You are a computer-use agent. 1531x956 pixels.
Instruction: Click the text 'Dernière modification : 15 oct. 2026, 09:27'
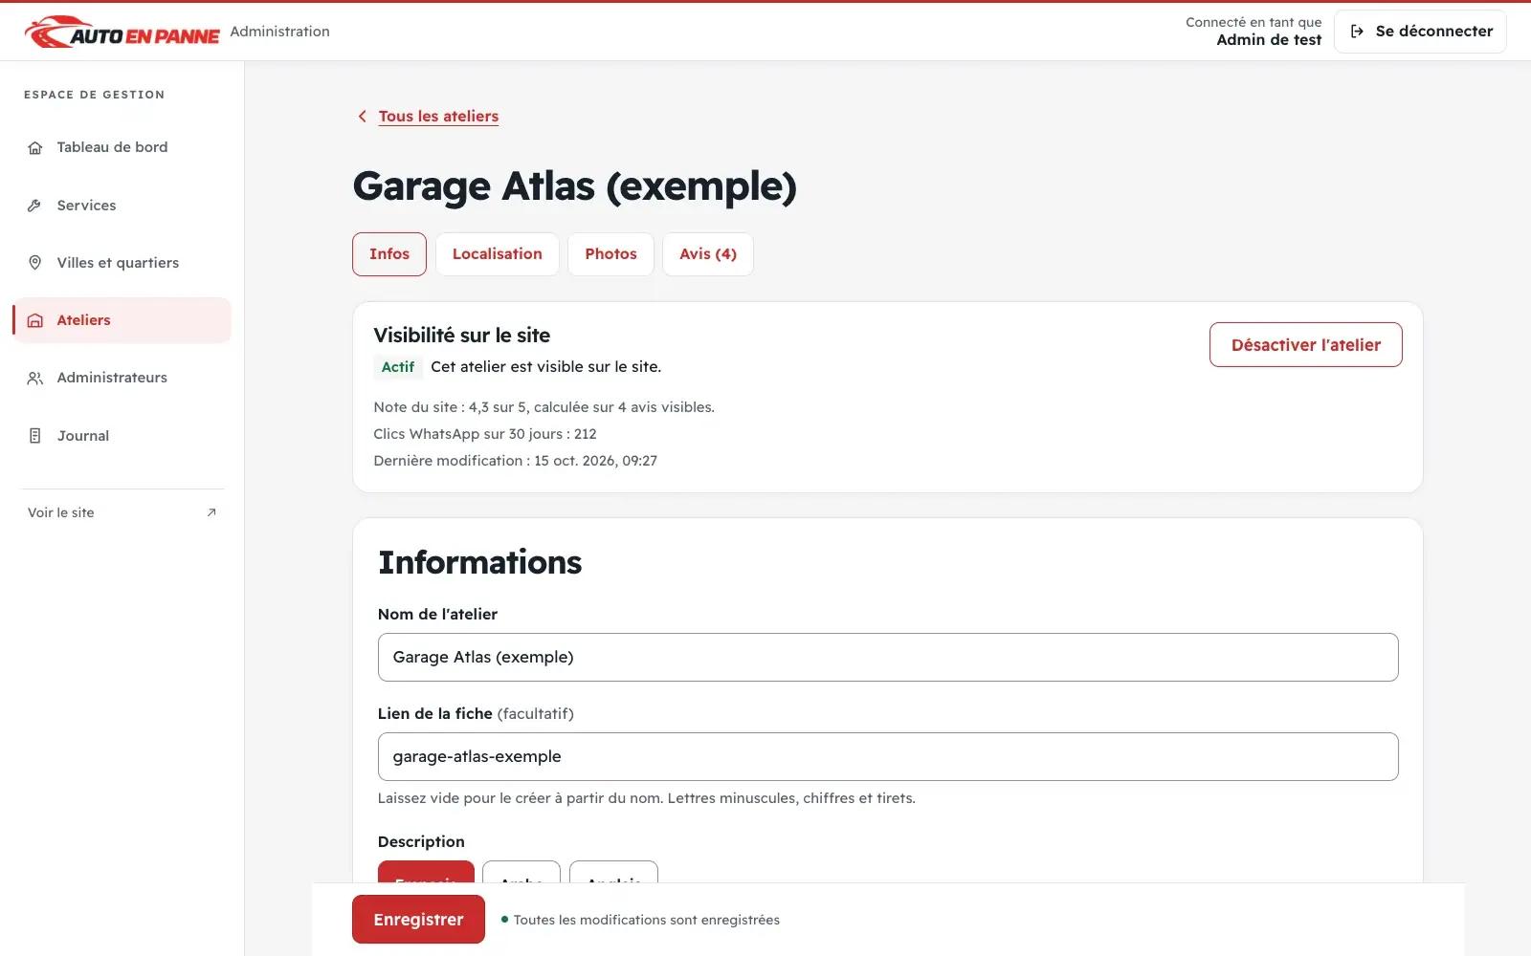(x=516, y=461)
